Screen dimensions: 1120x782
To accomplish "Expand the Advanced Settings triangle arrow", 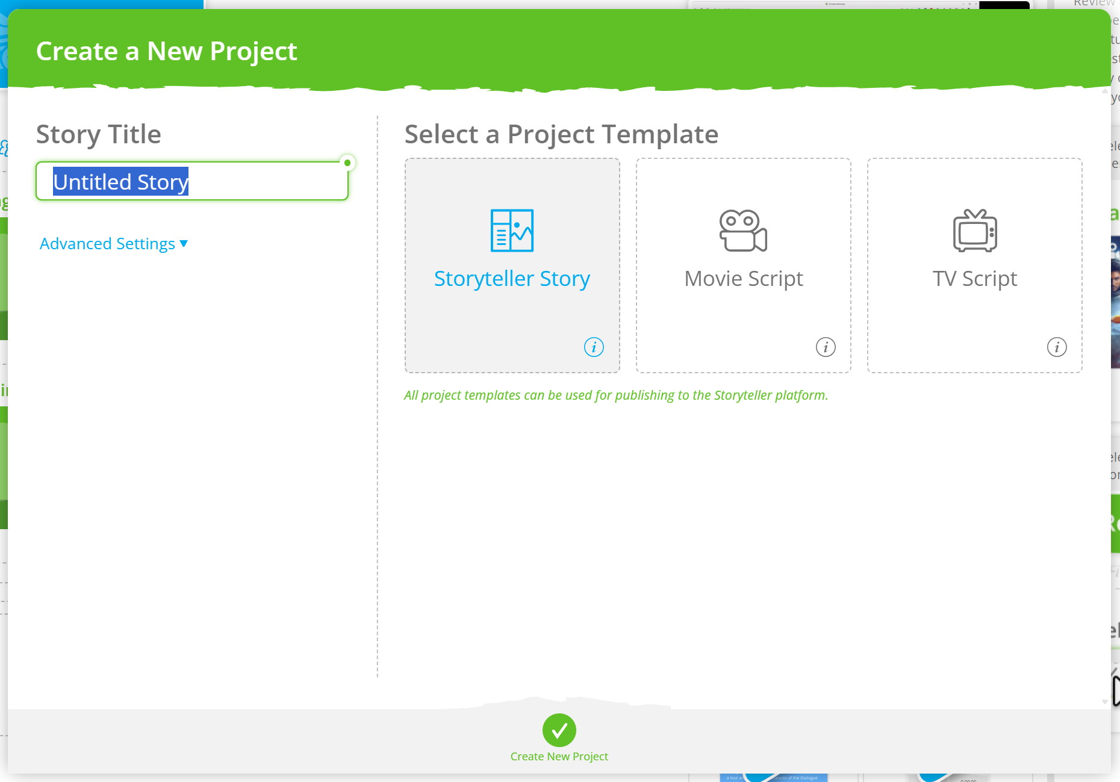I will 184,244.
